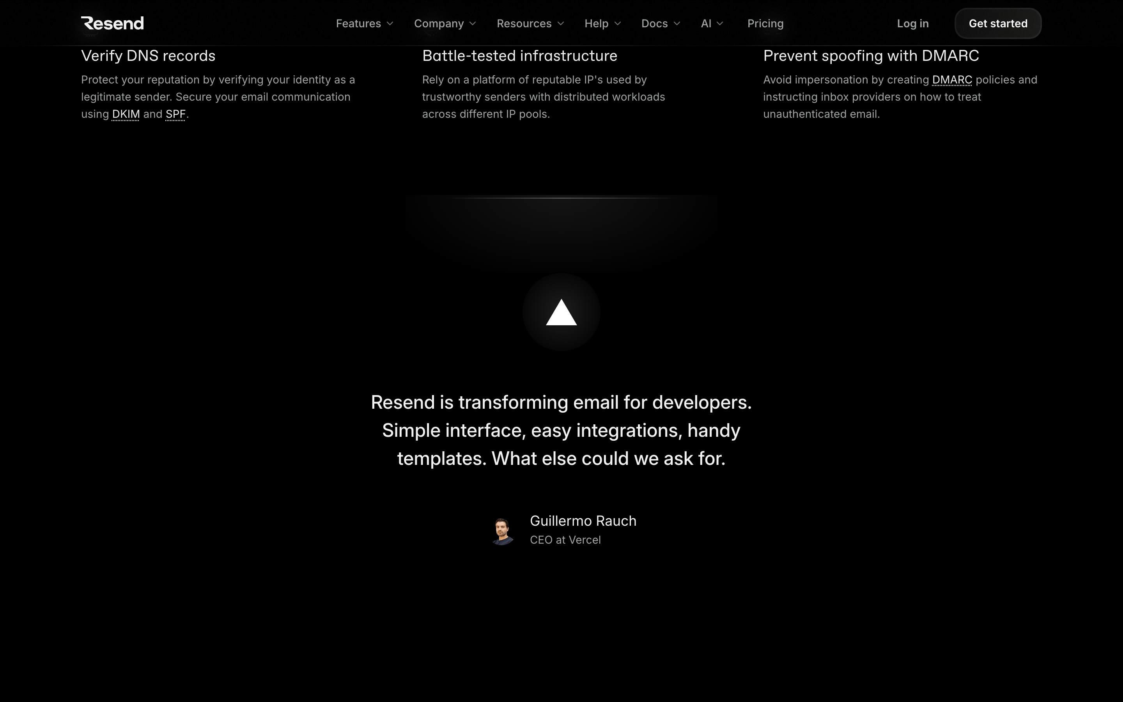1123x702 pixels.
Task: Click the Prevent spoofing with DMARC heading
Action: 871,56
